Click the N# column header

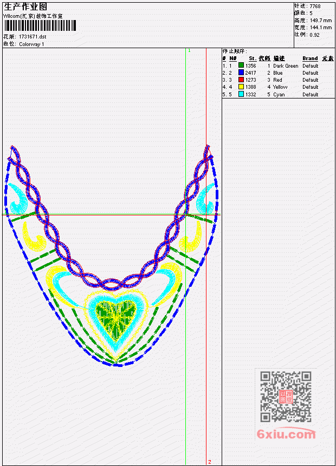232,58
